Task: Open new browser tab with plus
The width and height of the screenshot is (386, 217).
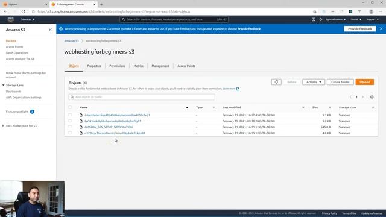Action: coord(101,4)
